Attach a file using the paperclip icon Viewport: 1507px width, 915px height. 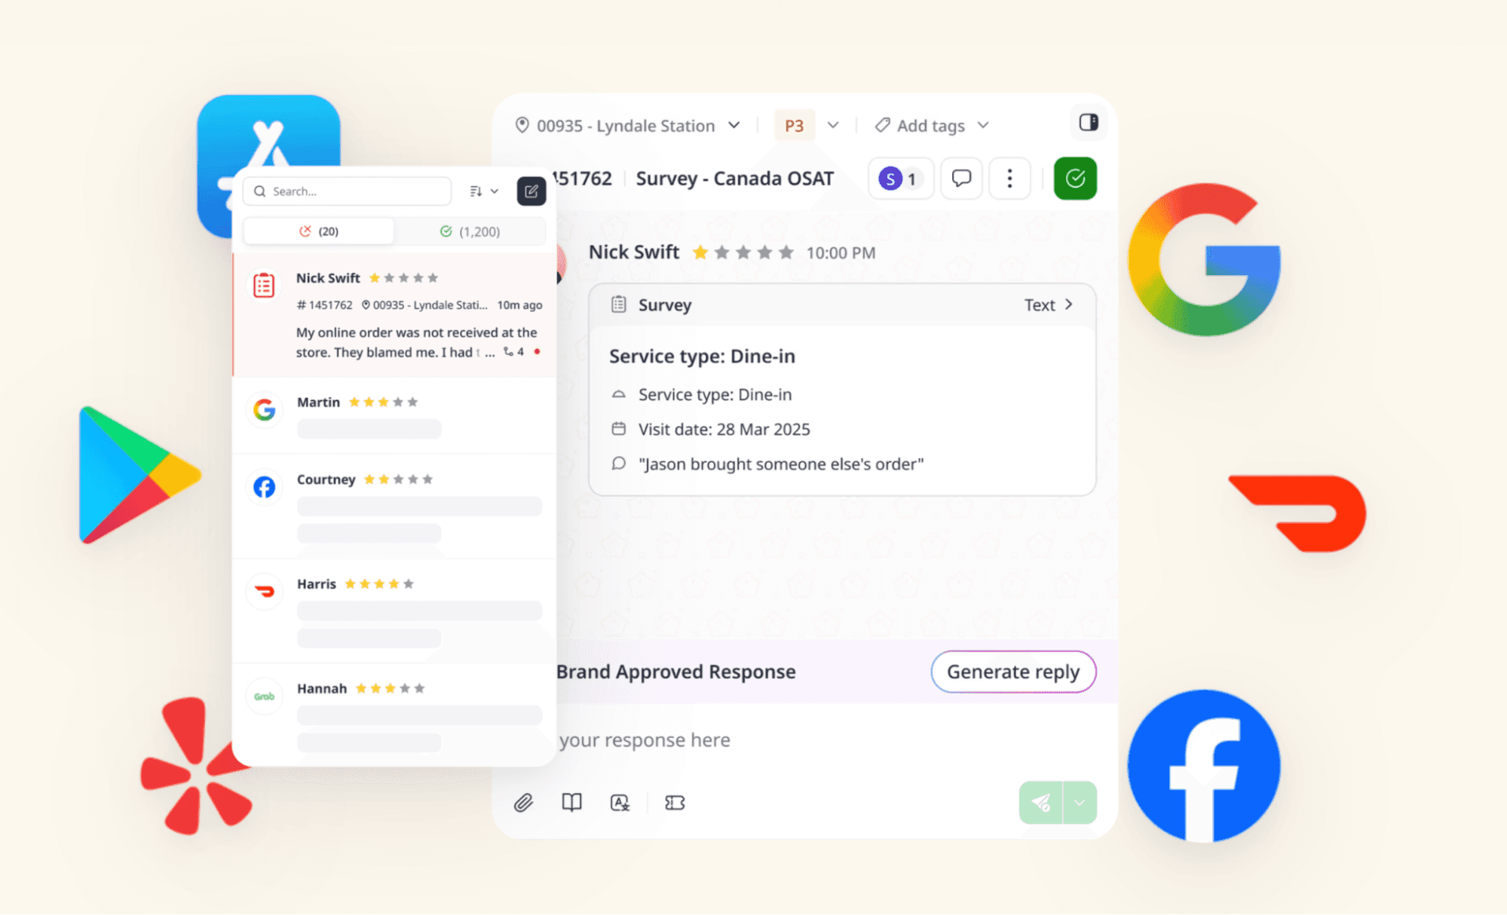click(524, 802)
